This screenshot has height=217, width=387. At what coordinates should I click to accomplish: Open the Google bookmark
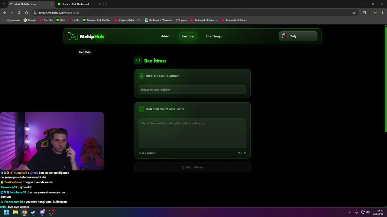30,20
